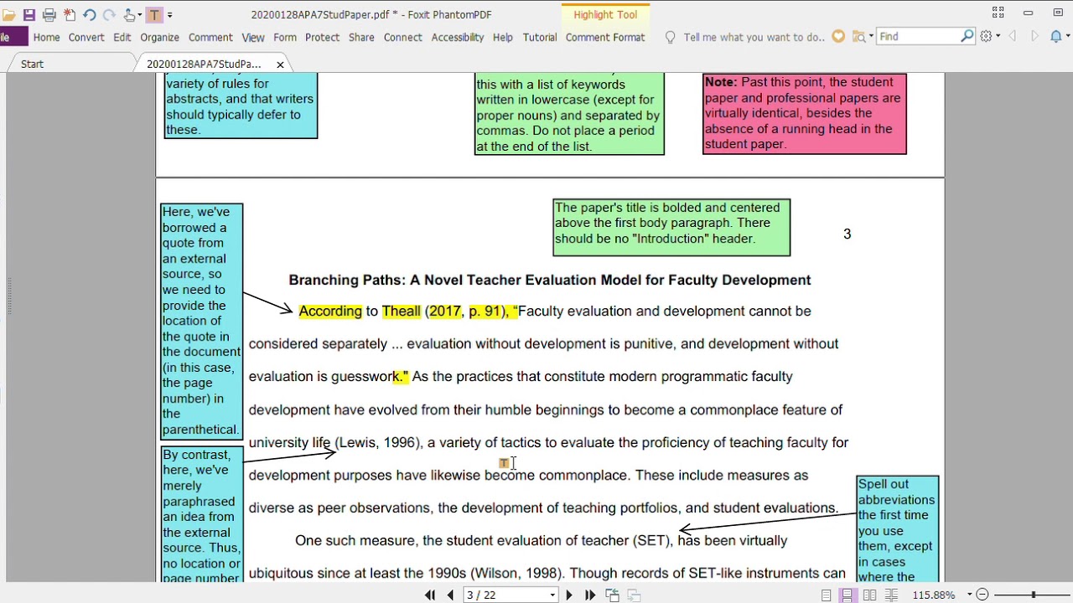Click the Save icon in quick access toolbar

coord(29,15)
